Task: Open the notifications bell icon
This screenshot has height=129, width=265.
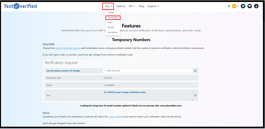Action: pyautogui.click(x=243, y=6)
